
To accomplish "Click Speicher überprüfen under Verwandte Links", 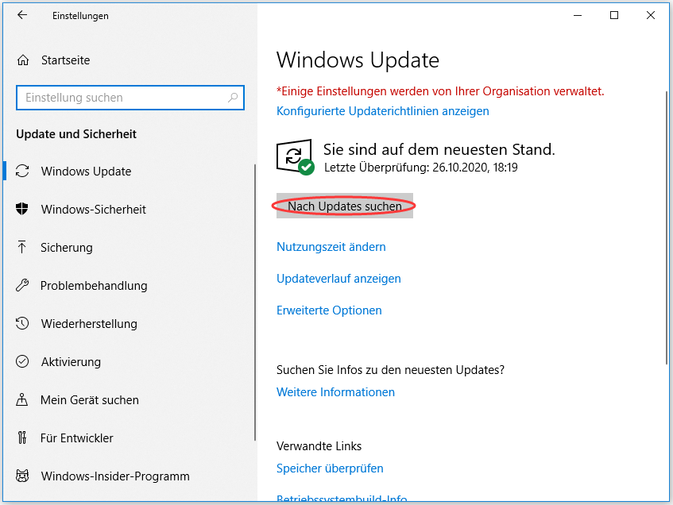I will 330,468.
